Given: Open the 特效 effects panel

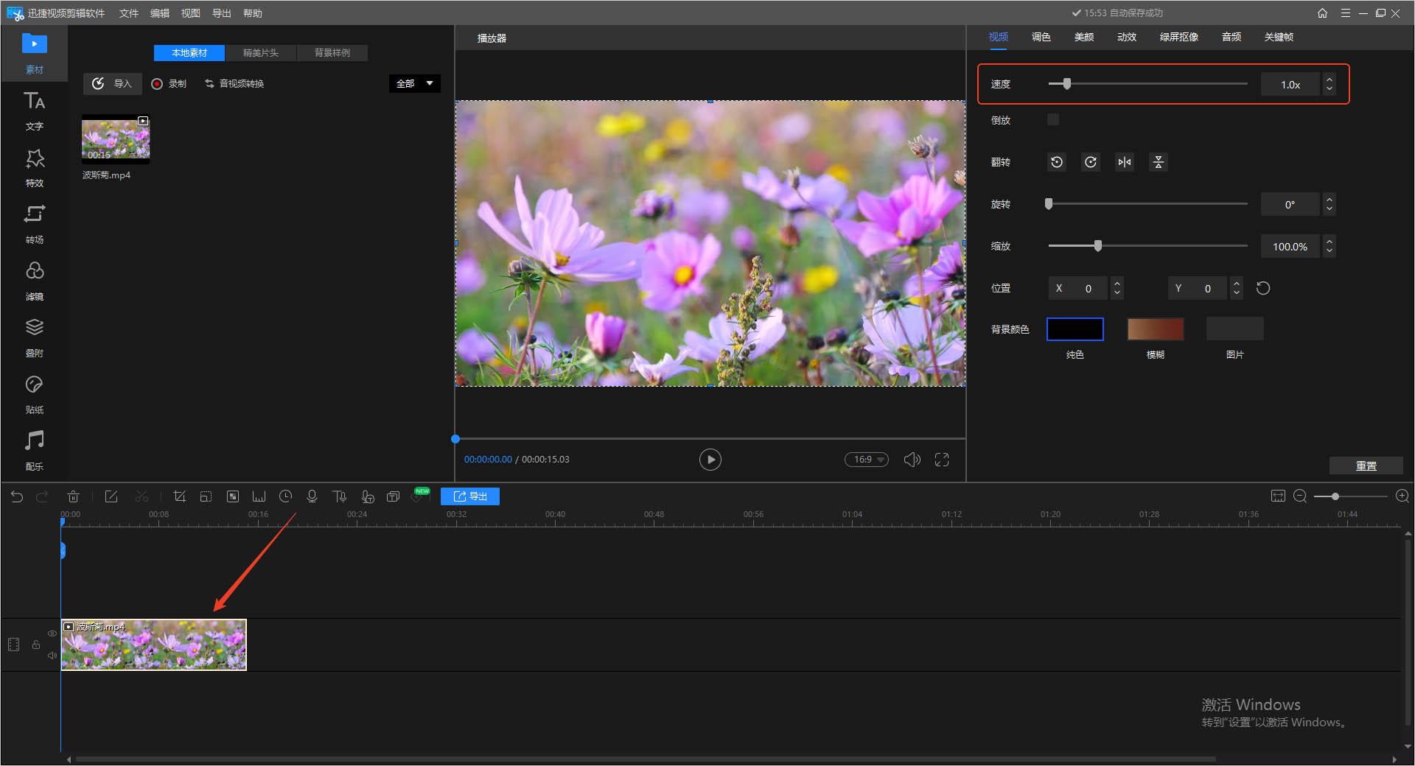Looking at the screenshot, I should [x=34, y=167].
